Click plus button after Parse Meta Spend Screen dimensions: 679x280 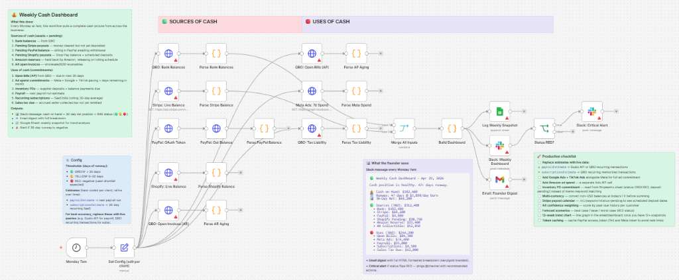(381, 91)
